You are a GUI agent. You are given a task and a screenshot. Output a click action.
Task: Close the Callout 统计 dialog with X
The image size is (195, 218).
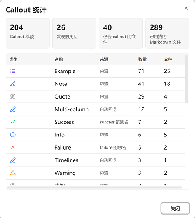tap(186, 8)
